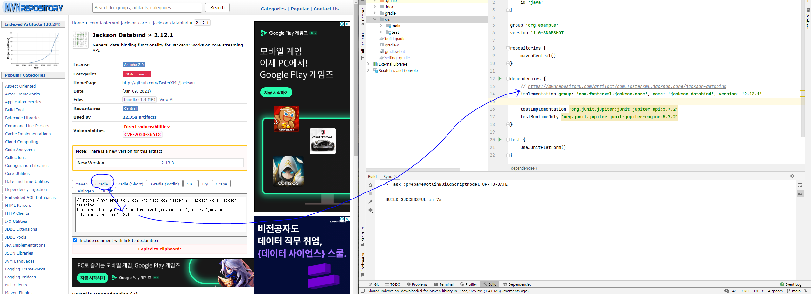Open the Bookmarks tool window

[x=363, y=265]
